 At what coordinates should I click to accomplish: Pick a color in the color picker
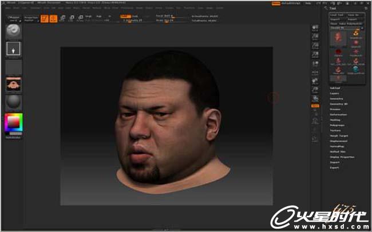pyautogui.click(x=14, y=122)
